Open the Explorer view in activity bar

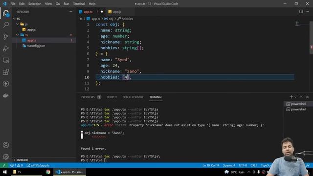6,13
